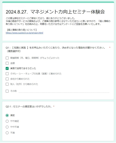Select the やや不満 radio button
116x143 pixels.
[x=7, y=127]
